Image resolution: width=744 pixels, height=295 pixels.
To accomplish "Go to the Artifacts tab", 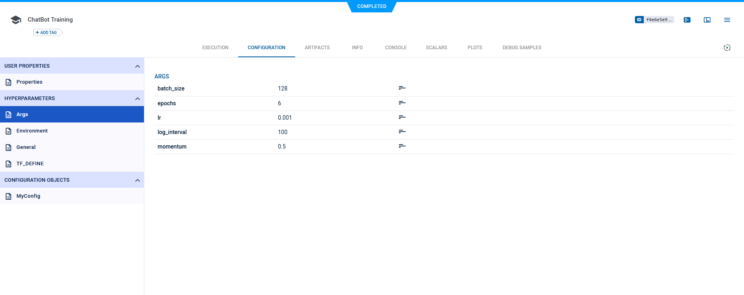I will [x=317, y=48].
